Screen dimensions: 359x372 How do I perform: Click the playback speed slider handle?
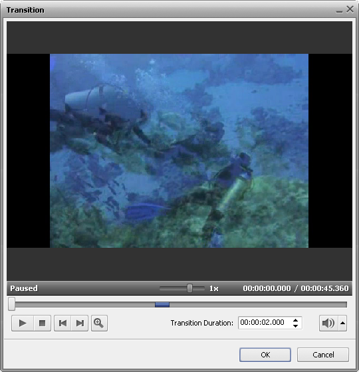pos(189,288)
